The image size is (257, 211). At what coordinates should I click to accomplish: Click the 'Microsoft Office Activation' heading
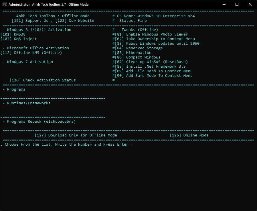pyautogui.click(x=38, y=48)
